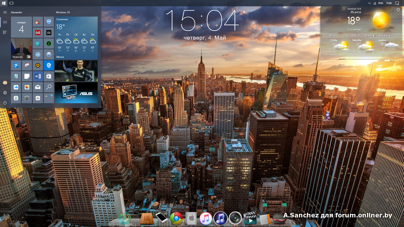Open Settings gear in Start menu
Screen dimensions: 404x227
[x=5, y=93]
